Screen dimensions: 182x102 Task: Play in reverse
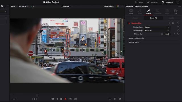point(57,99)
